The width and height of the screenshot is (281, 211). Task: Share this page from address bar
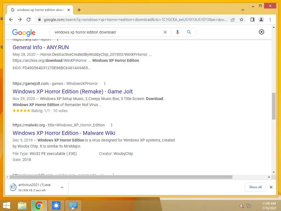(x=233, y=20)
